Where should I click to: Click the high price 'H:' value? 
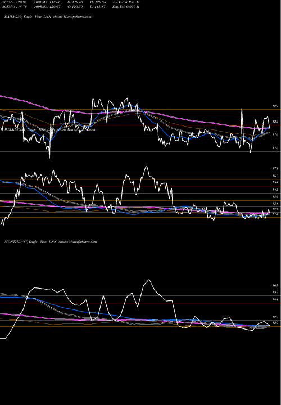[101, 2]
